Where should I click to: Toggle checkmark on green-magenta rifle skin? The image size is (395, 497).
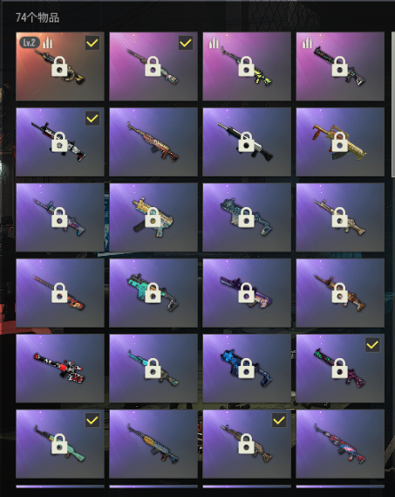[x=372, y=345]
